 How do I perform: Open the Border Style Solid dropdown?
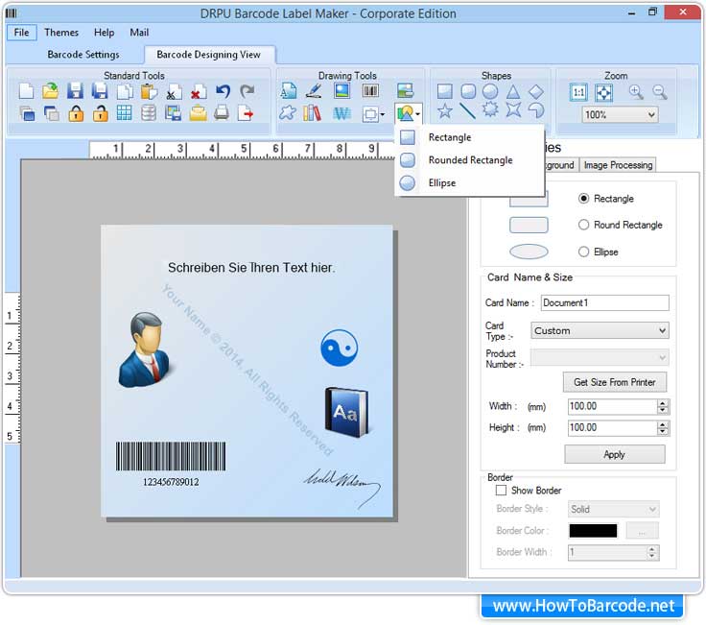pos(613,509)
